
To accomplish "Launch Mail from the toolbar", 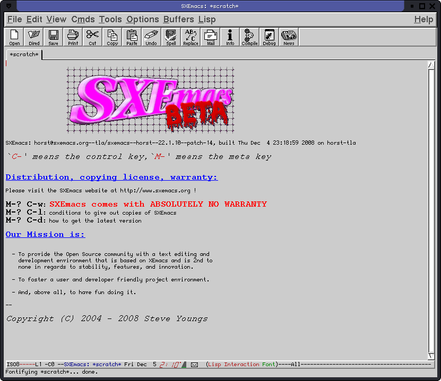I will (x=211, y=37).
